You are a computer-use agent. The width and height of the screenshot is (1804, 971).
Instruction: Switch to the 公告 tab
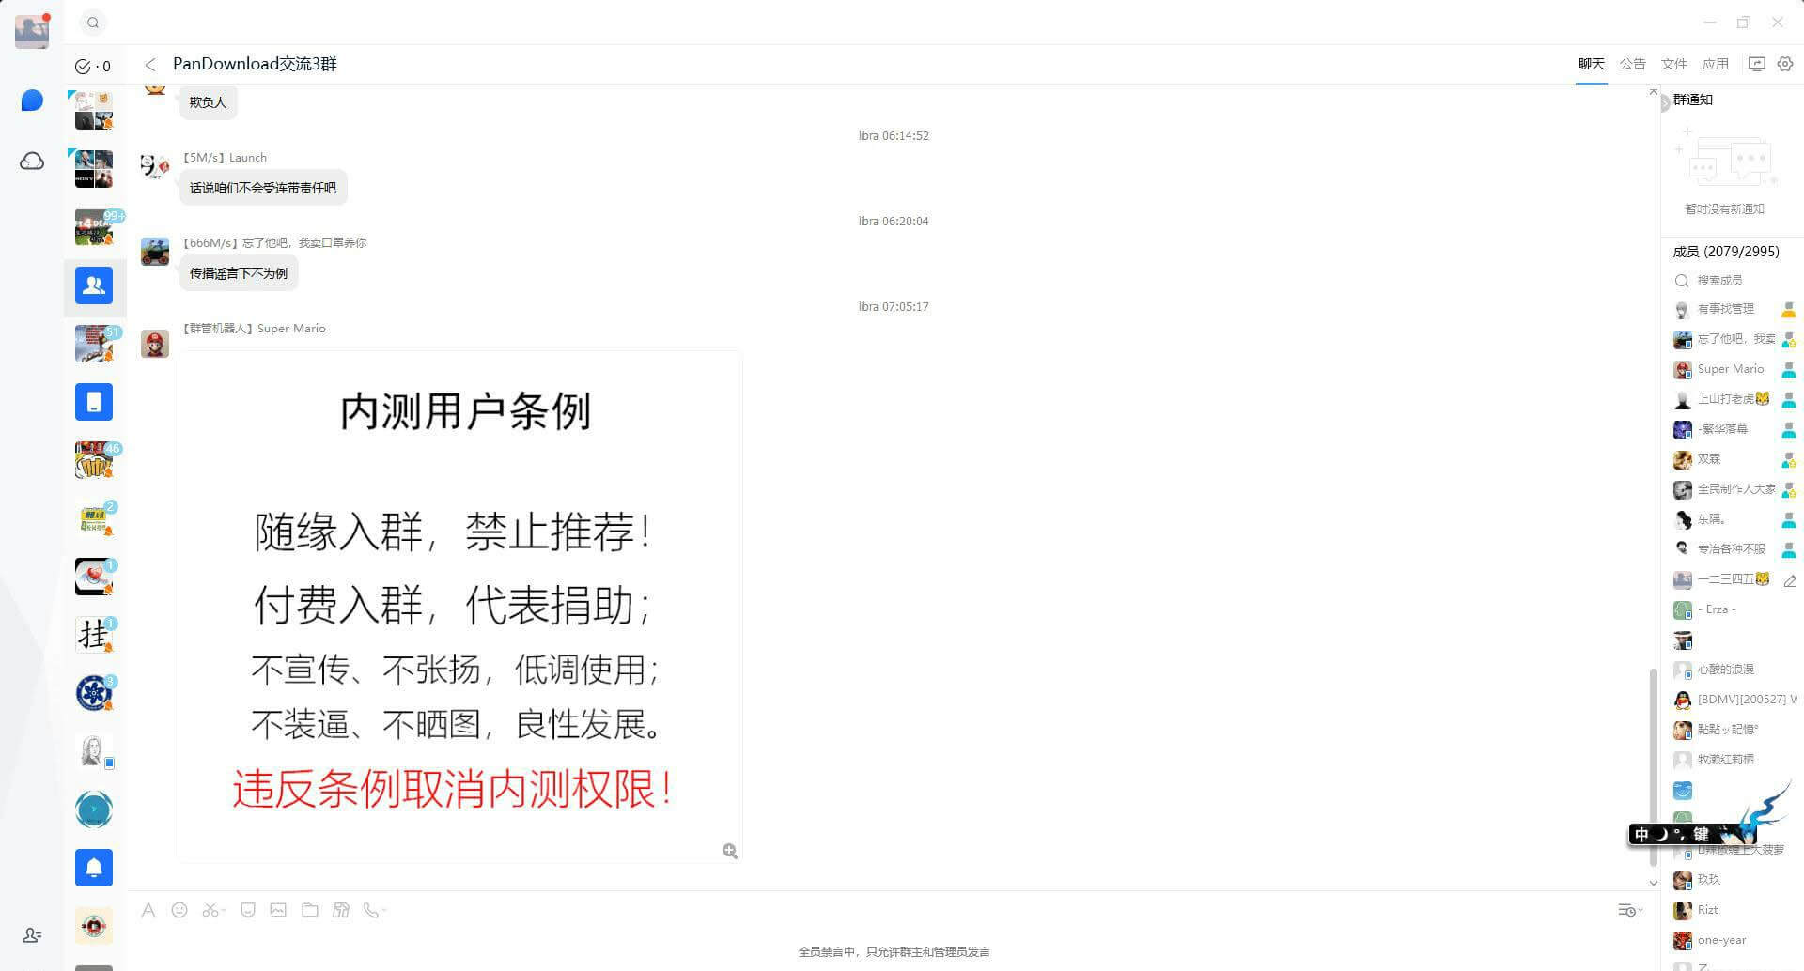click(1632, 64)
